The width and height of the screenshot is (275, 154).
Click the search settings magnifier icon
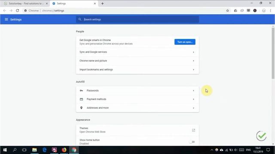click(80, 19)
